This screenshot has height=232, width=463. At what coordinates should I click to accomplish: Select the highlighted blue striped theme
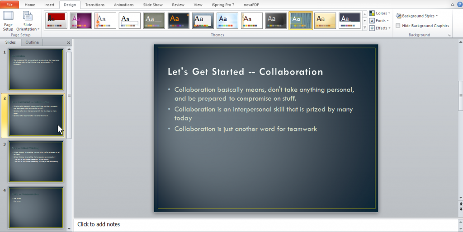[x=301, y=21]
